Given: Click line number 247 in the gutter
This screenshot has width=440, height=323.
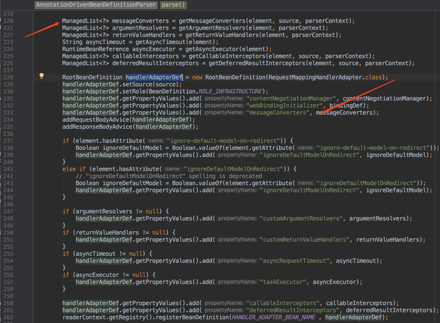Looking at the screenshot, I should [8, 211].
